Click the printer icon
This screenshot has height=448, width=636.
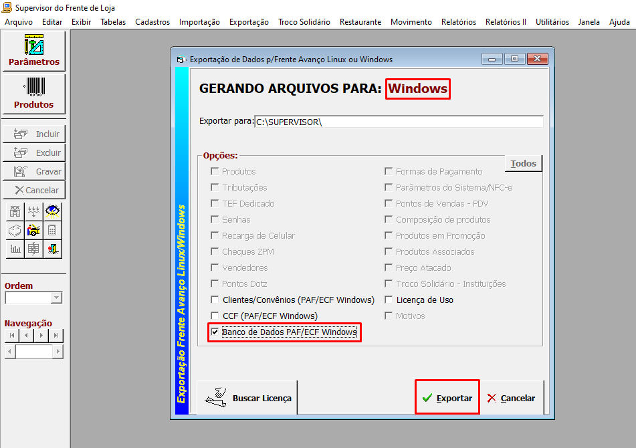(15, 230)
